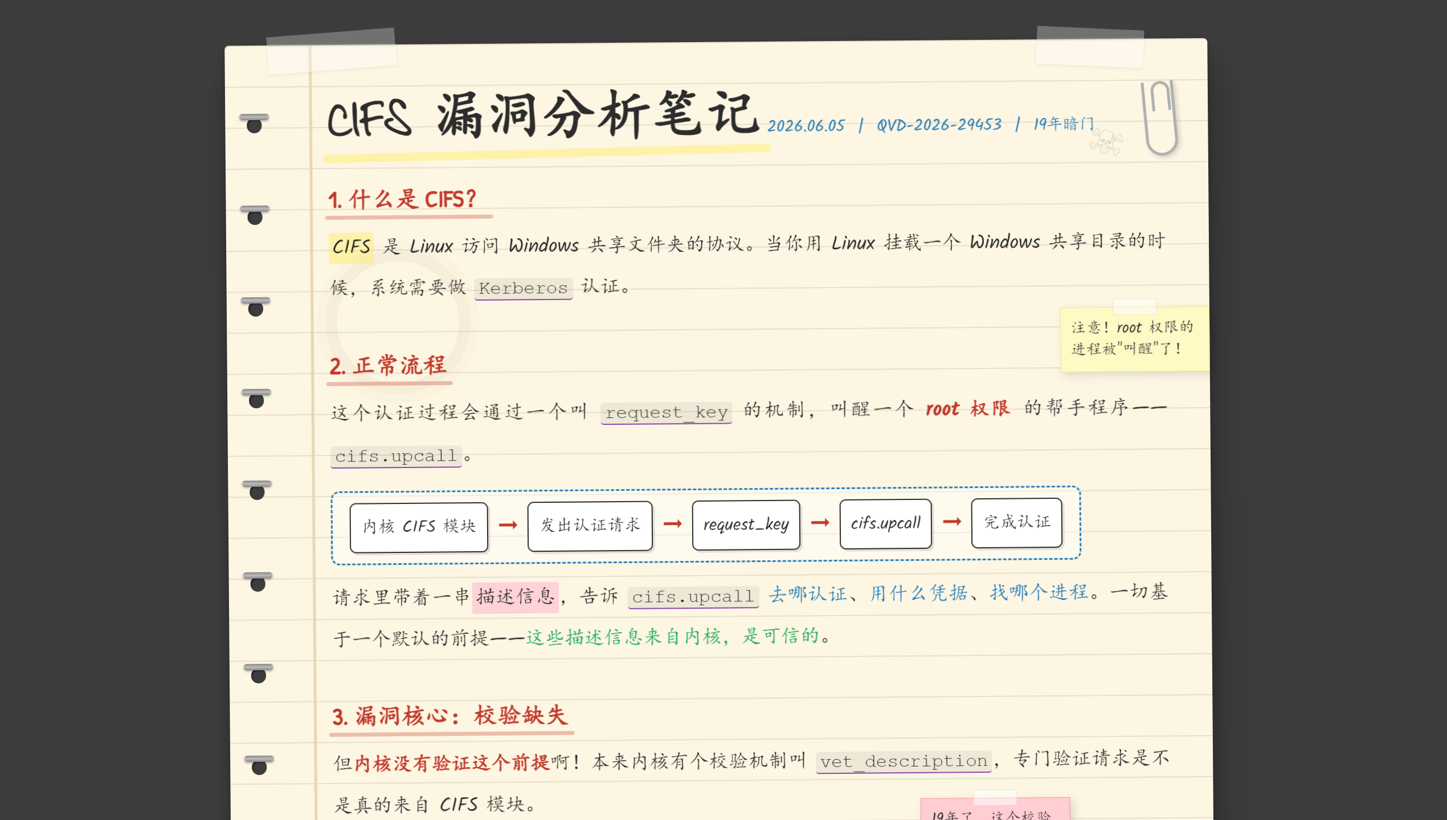Click the heading 1. 什么是 CIFS?

402,199
